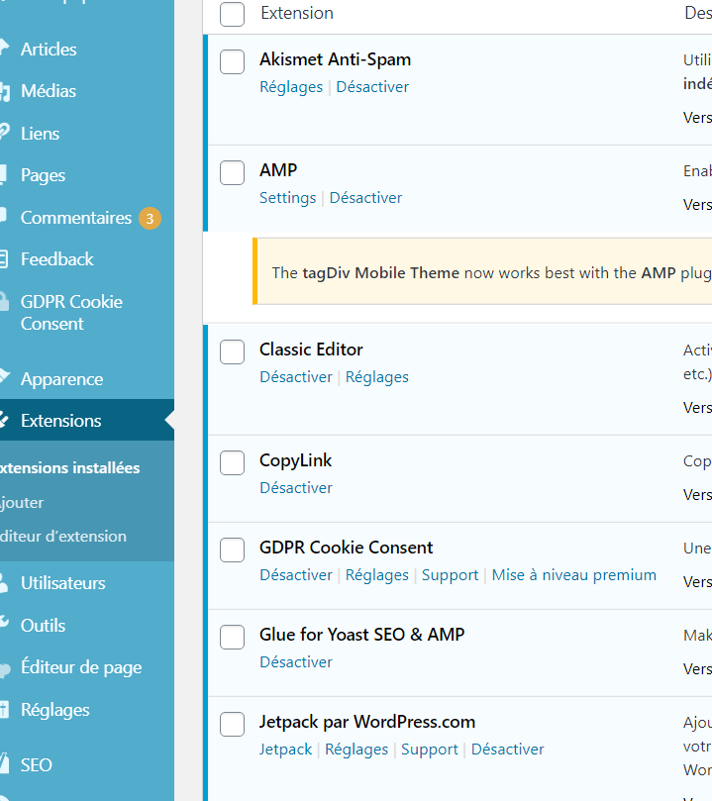
Task: Click the Feedback form sidebar icon
Action: click(x=4, y=259)
